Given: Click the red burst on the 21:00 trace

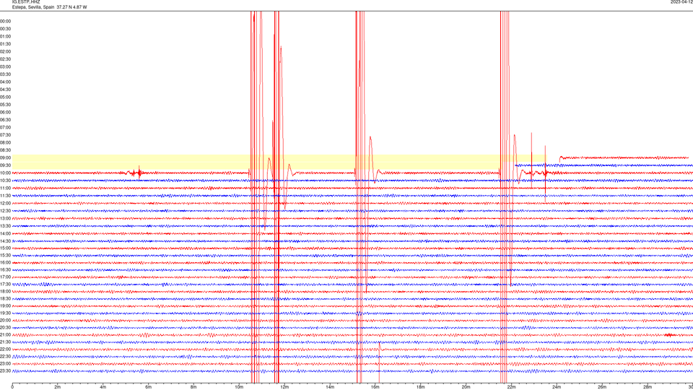Looking at the screenshot, I should (x=670, y=335).
